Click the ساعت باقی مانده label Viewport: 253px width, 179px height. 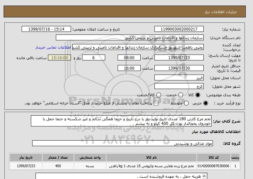(x=32, y=58)
